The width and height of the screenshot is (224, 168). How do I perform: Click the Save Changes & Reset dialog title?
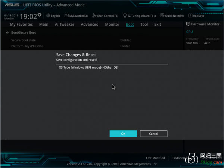[76, 55]
